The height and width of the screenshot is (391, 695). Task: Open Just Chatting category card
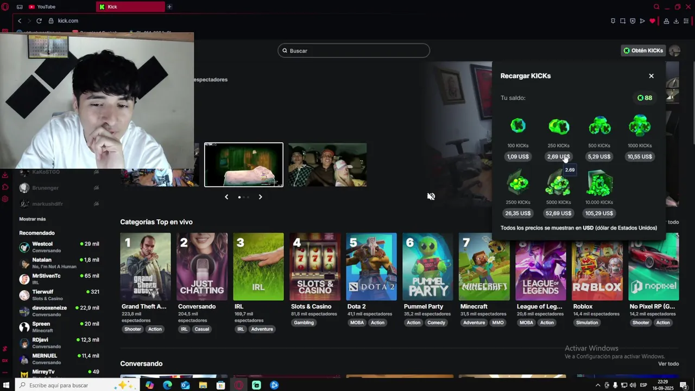pyautogui.click(x=202, y=267)
